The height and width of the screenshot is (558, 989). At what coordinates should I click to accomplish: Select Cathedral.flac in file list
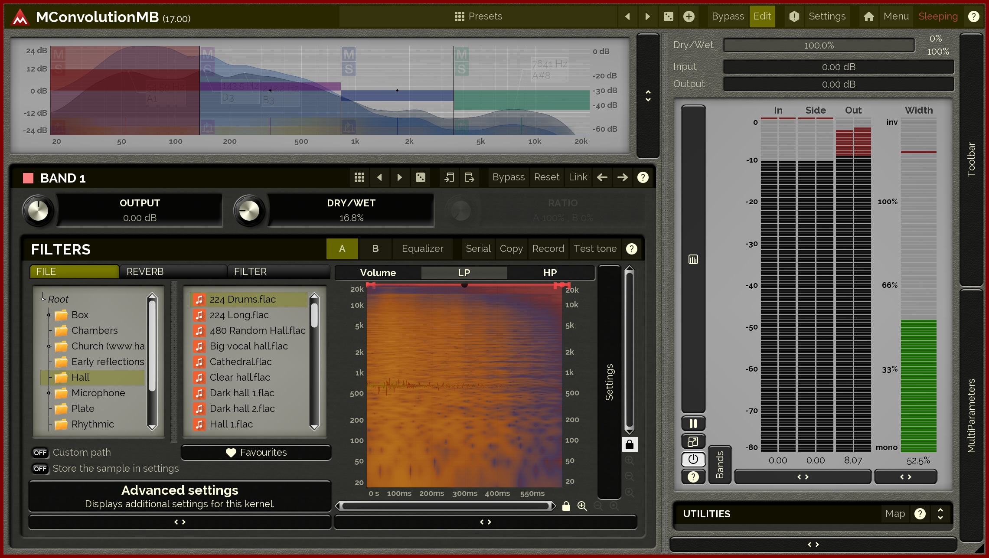pos(241,362)
